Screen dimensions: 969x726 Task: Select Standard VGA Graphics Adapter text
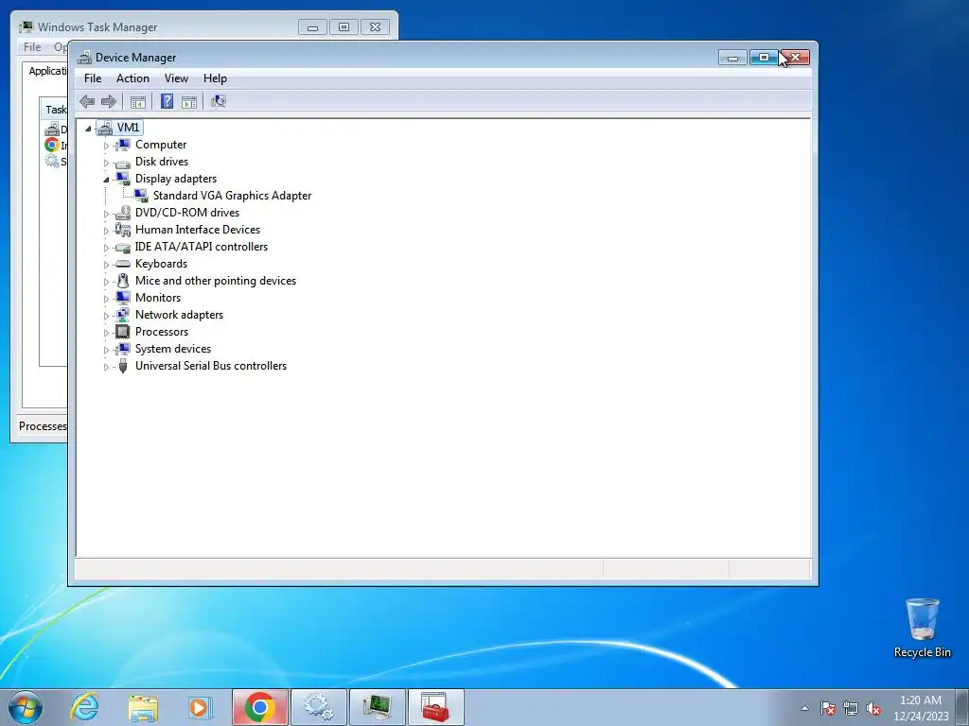[233, 196]
